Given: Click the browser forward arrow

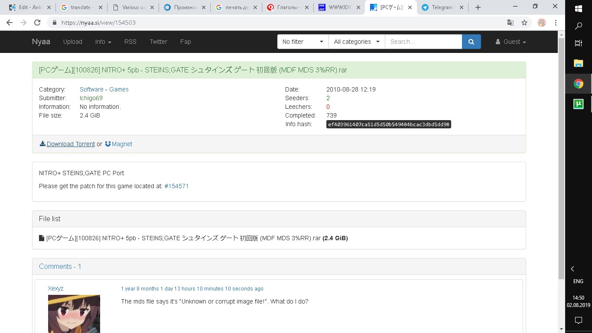Looking at the screenshot, I should pyautogui.click(x=23, y=23).
